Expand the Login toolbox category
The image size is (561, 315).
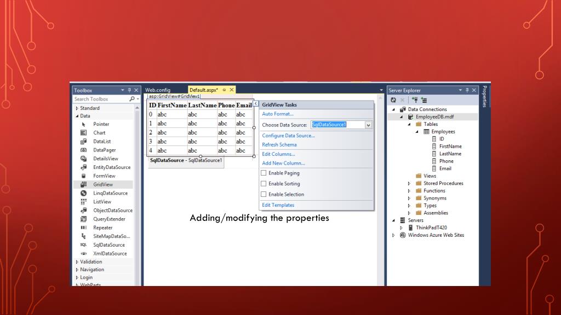pos(77,277)
